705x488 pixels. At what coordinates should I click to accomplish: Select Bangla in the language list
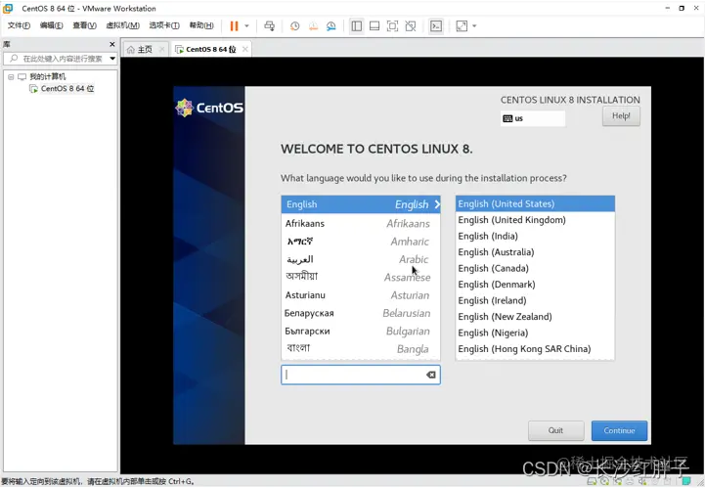(361, 349)
